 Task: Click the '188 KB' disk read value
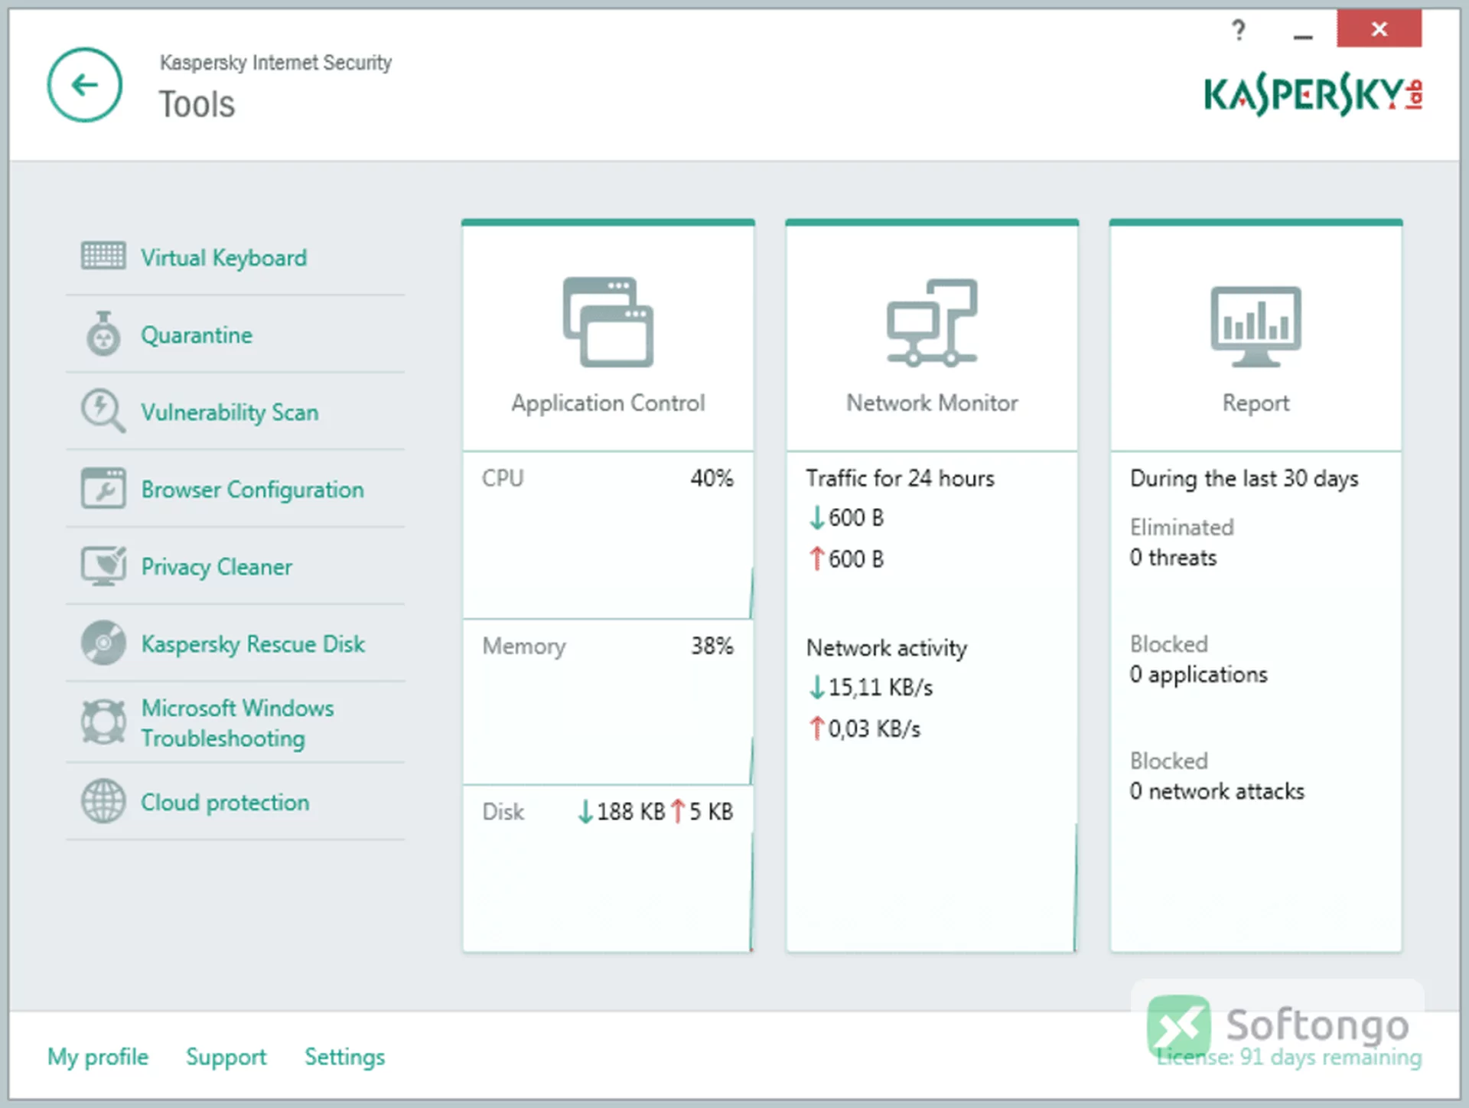[x=630, y=811]
